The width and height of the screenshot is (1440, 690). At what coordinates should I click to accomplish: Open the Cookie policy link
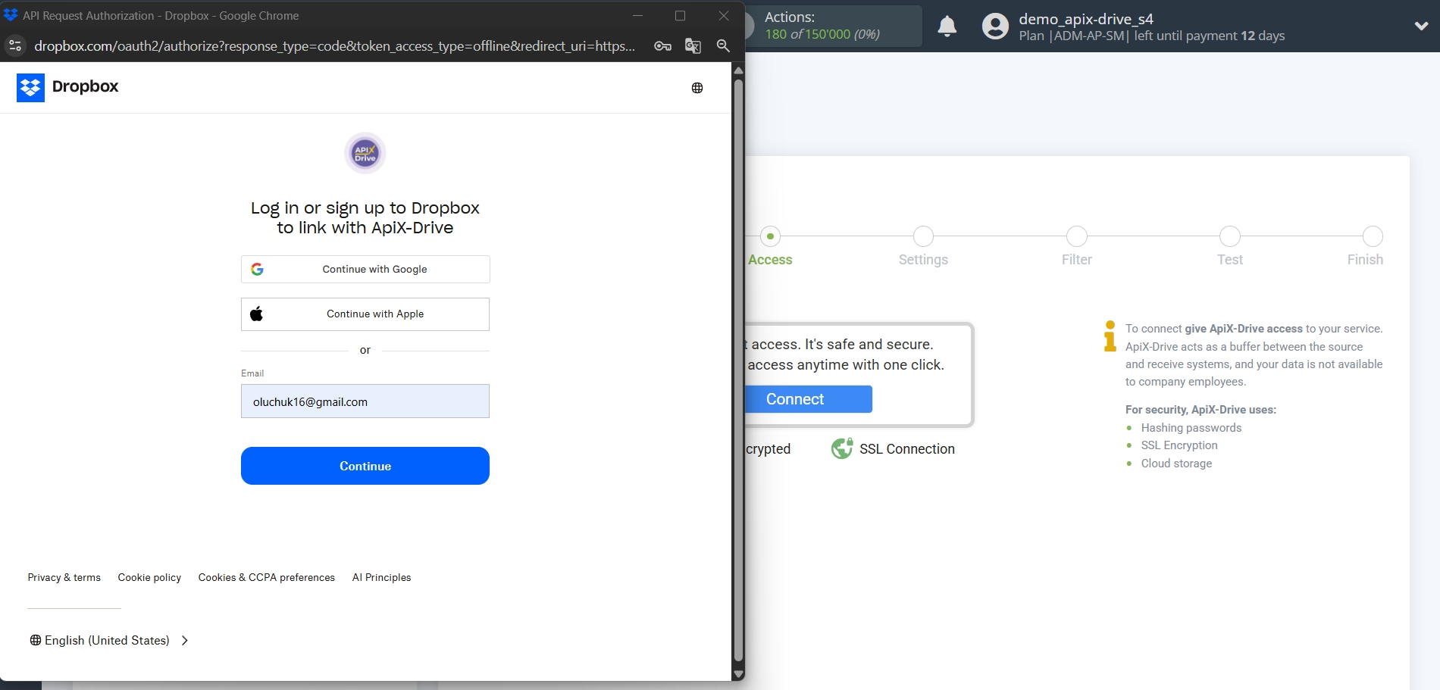point(149,577)
